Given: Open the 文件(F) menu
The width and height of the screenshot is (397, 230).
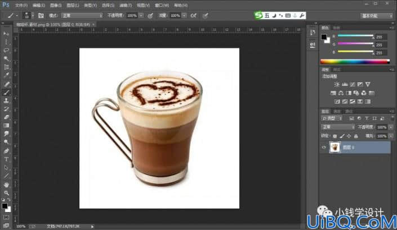Looking at the screenshot, I should pyautogui.click(x=21, y=5).
